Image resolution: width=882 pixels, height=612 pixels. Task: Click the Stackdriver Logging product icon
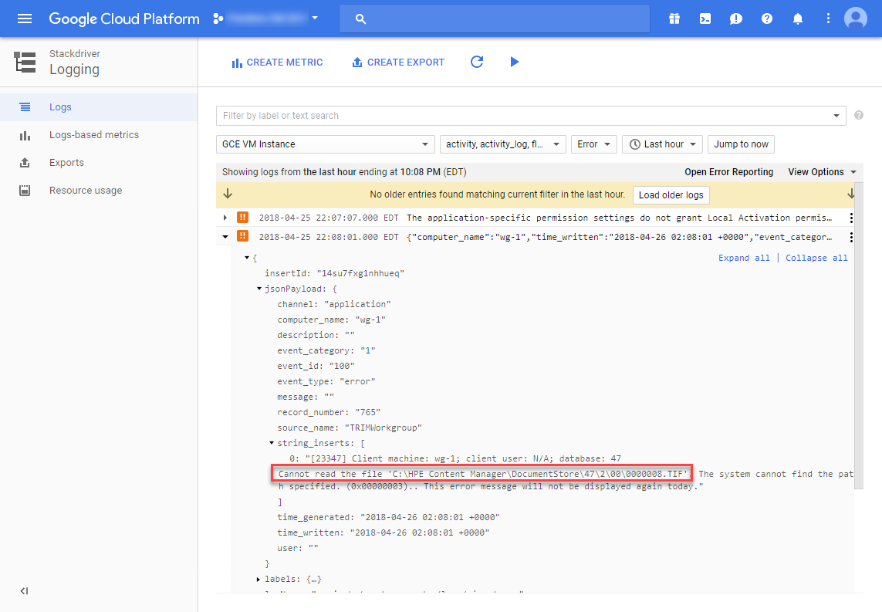coord(25,62)
